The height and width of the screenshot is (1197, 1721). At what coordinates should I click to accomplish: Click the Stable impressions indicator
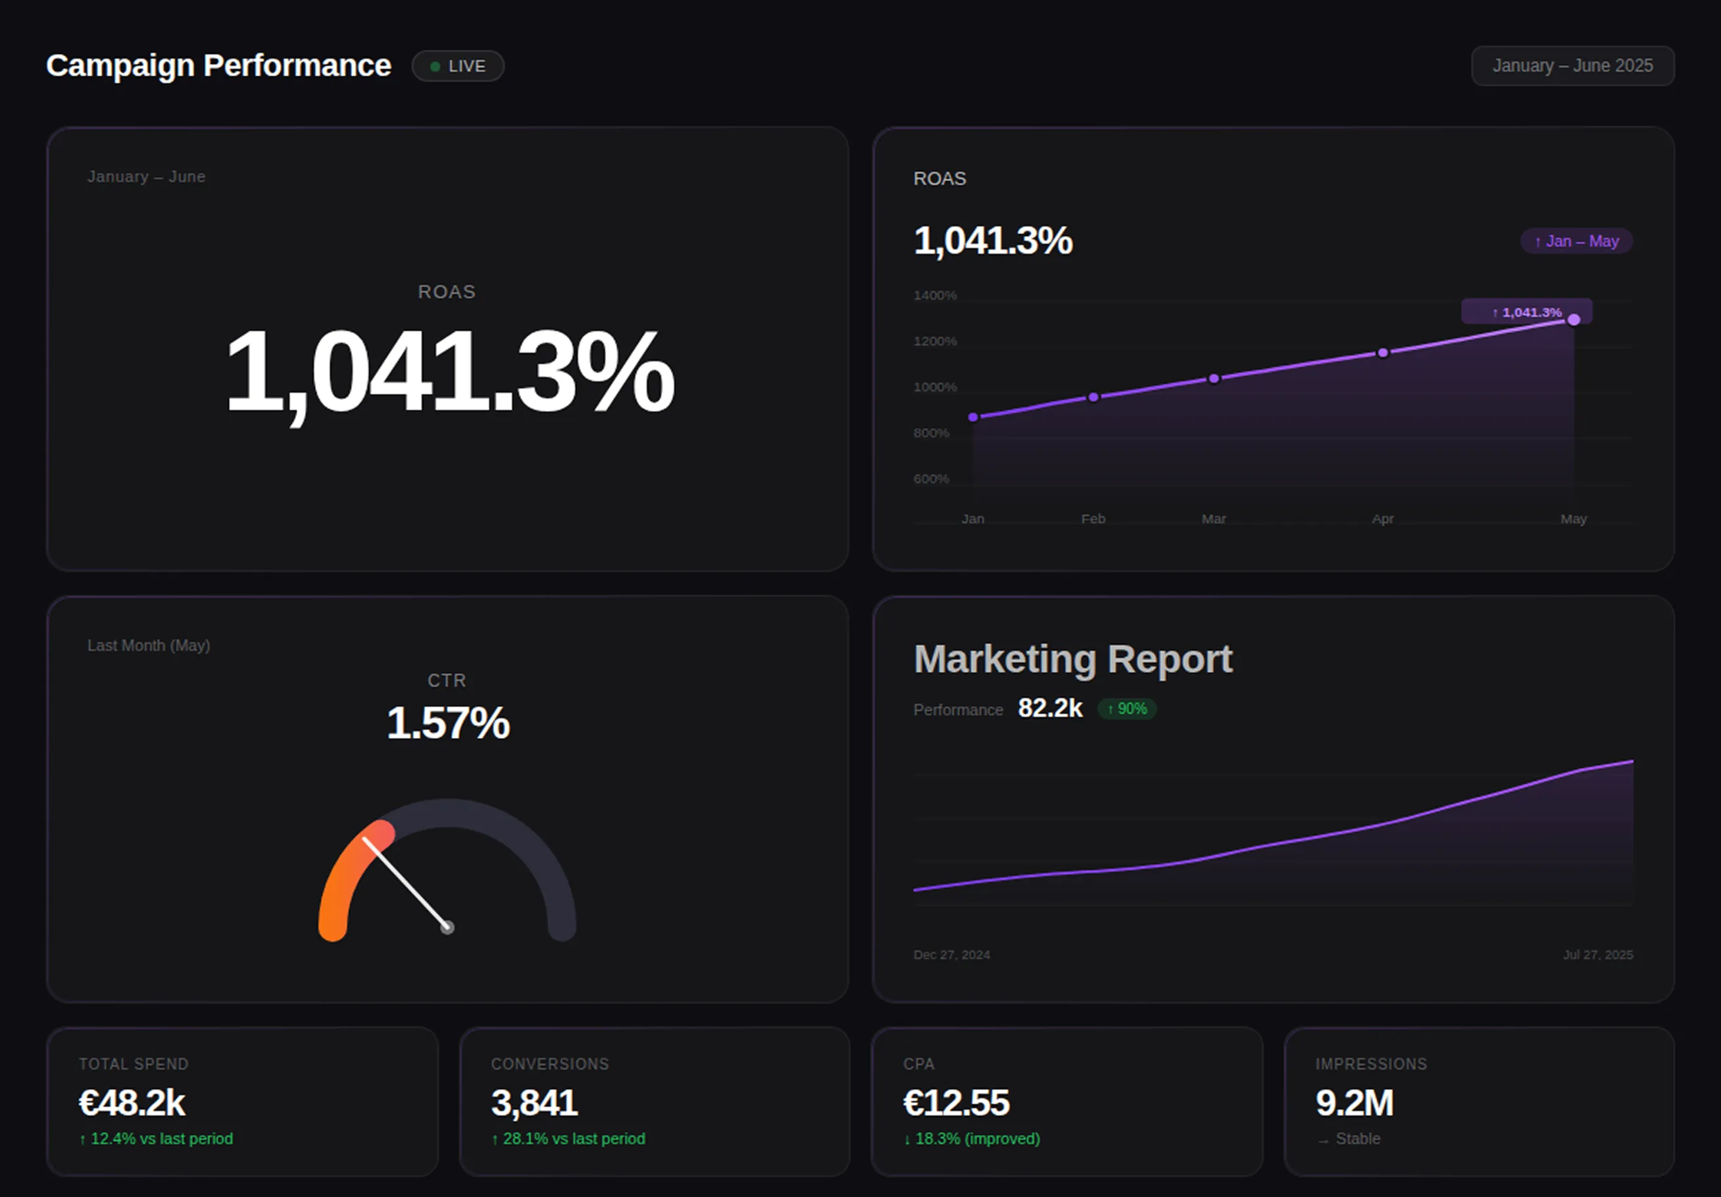click(x=1348, y=1138)
